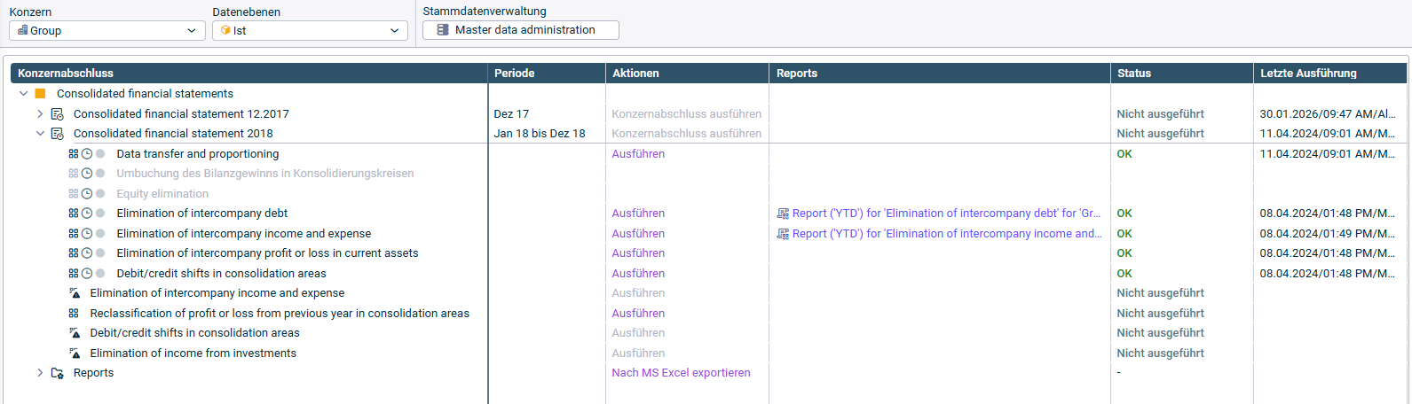
Task: Open Master data administration
Action: (x=521, y=30)
